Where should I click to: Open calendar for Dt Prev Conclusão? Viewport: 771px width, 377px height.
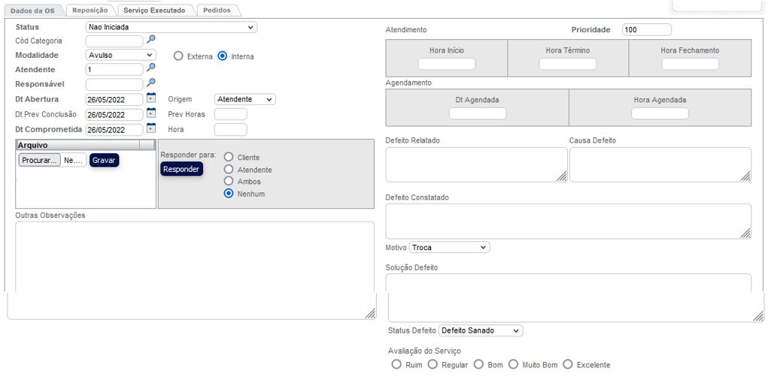click(151, 113)
